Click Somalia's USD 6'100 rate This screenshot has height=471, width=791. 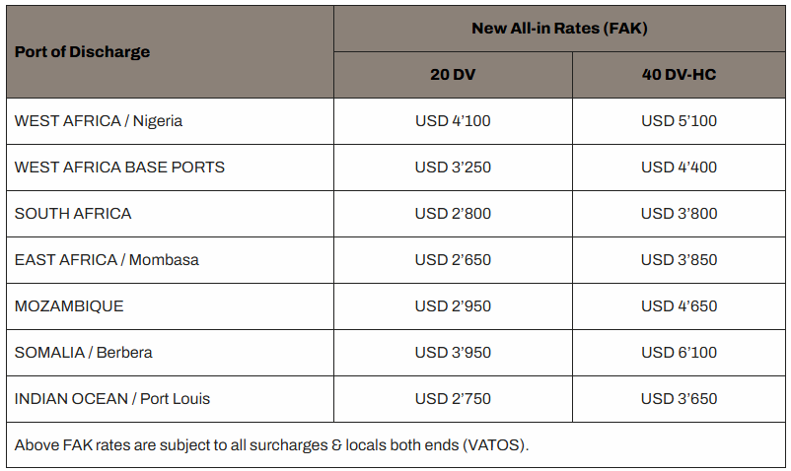coord(679,353)
